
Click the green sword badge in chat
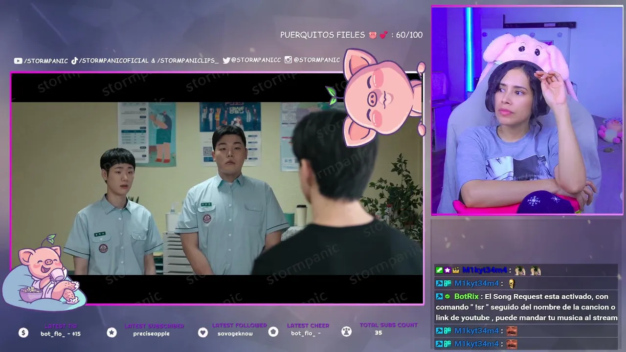[x=439, y=270]
